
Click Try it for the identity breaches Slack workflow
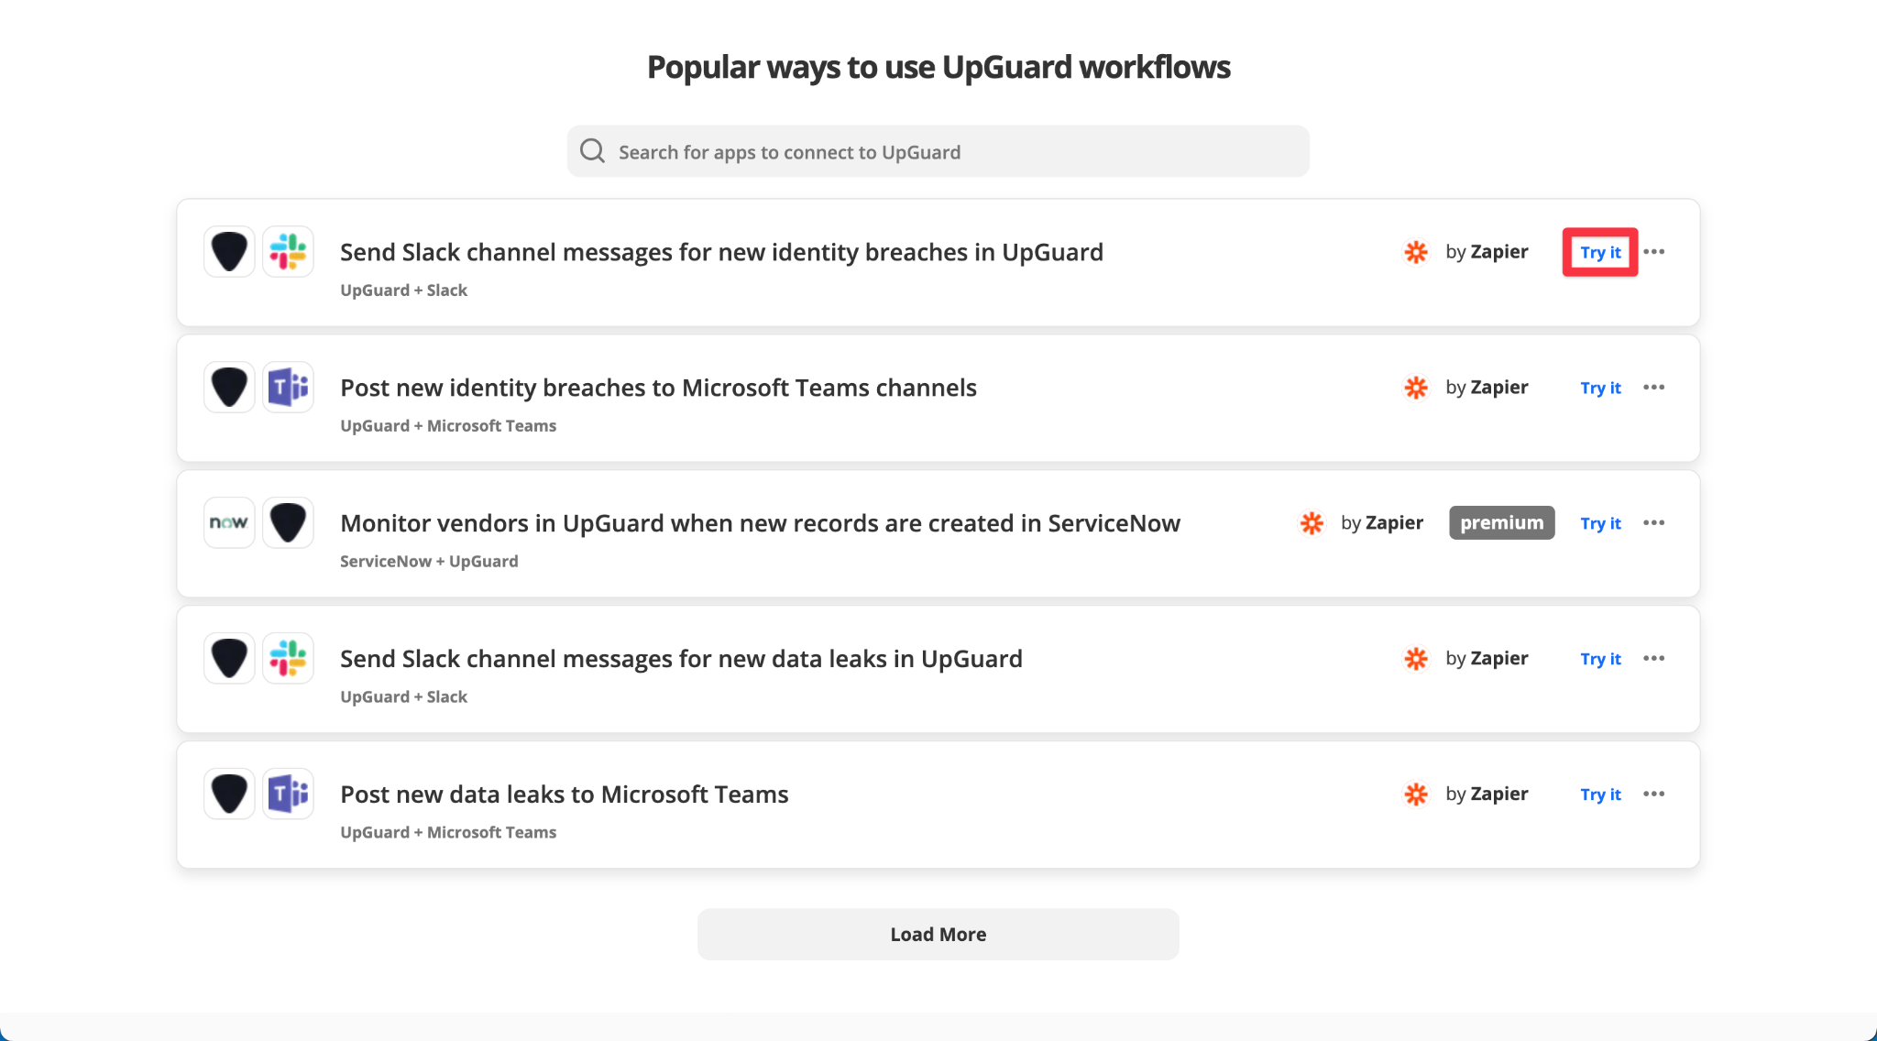tap(1600, 252)
